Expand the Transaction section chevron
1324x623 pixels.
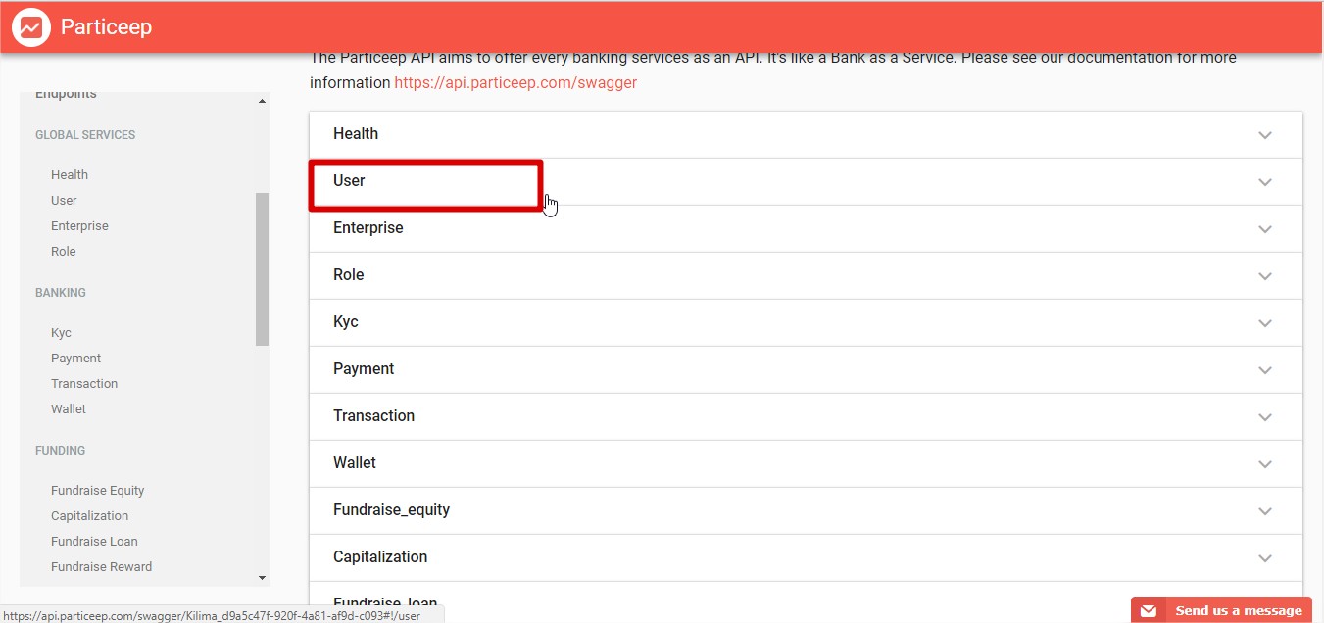click(x=1265, y=417)
